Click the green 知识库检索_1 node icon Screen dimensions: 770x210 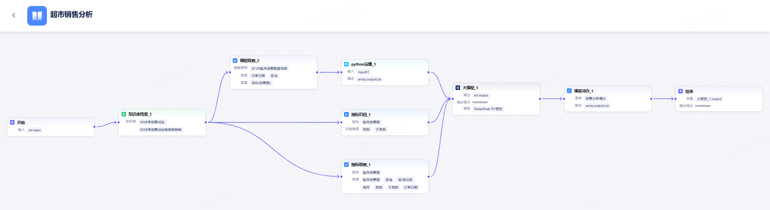pyautogui.click(x=124, y=114)
